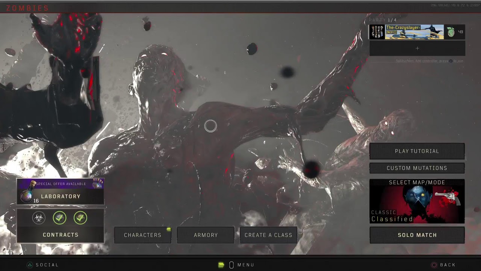481x271 pixels.
Task: Click the Special Offer Available banner
Action: [61, 184]
